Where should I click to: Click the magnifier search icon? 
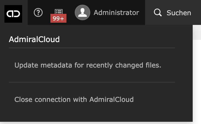click(158, 12)
